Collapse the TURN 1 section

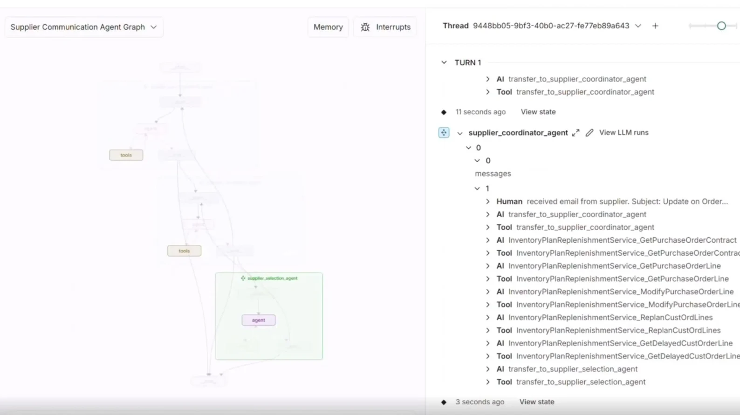point(444,62)
